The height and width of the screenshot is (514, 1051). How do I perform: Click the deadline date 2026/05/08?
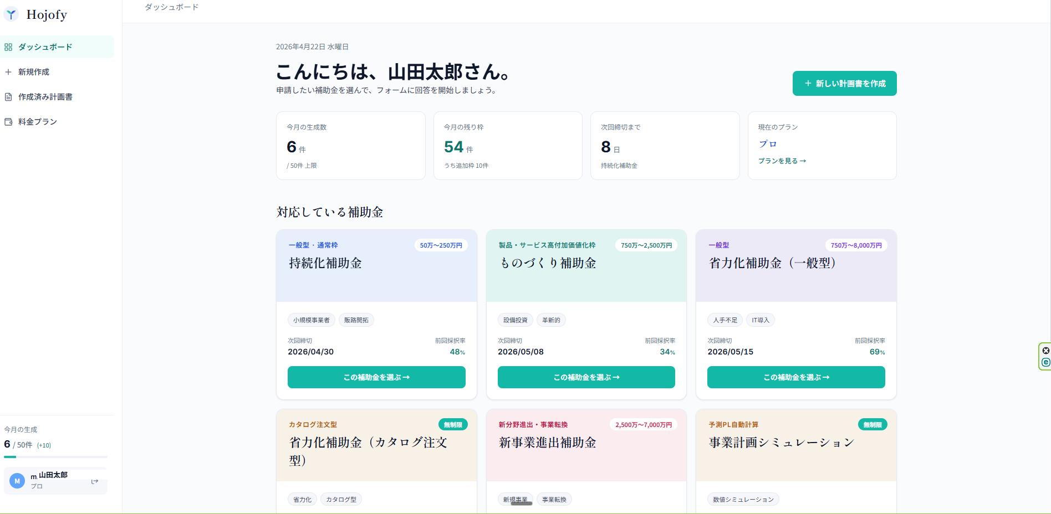click(x=521, y=352)
